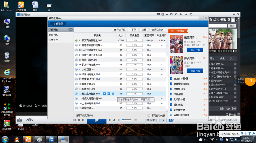Open the user avatar dropdown
The width and height of the screenshot is (256, 143).
[x=234, y=20]
